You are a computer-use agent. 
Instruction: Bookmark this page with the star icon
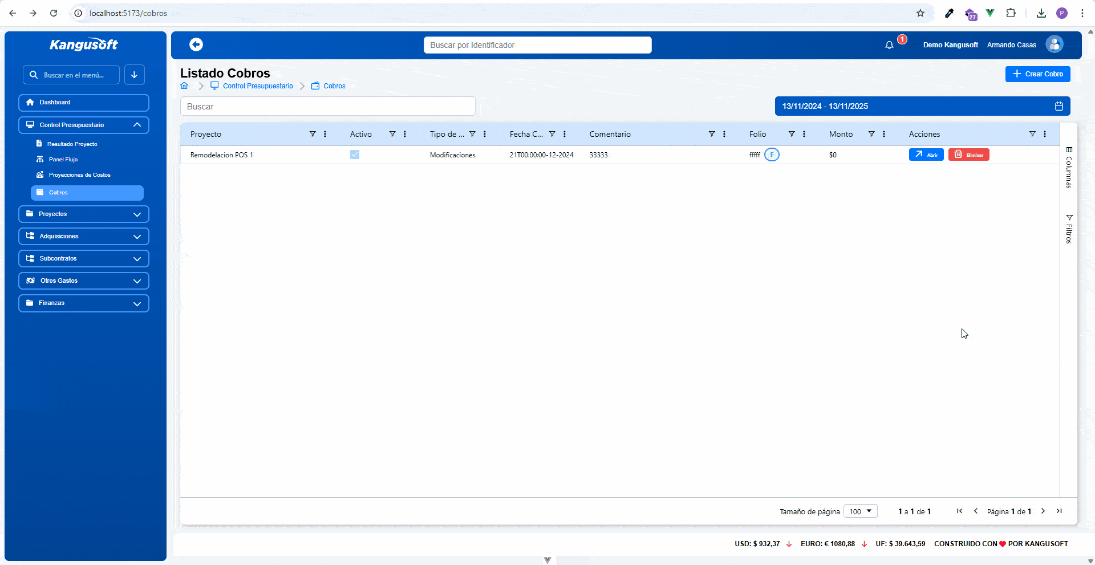(920, 13)
